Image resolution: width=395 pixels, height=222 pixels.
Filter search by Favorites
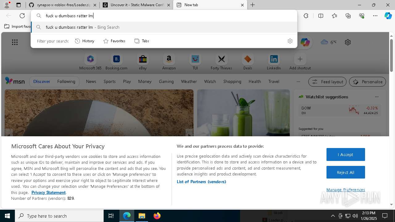click(x=114, y=41)
